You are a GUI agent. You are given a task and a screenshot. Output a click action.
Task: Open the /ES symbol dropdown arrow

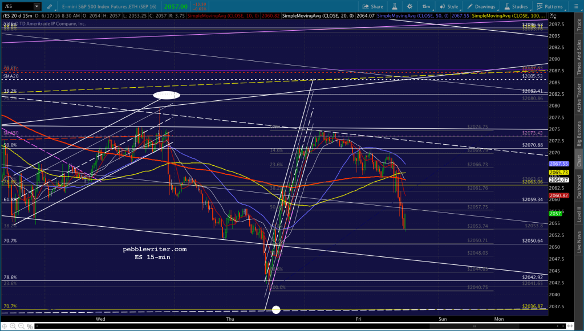pyautogui.click(x=37, y=6)
